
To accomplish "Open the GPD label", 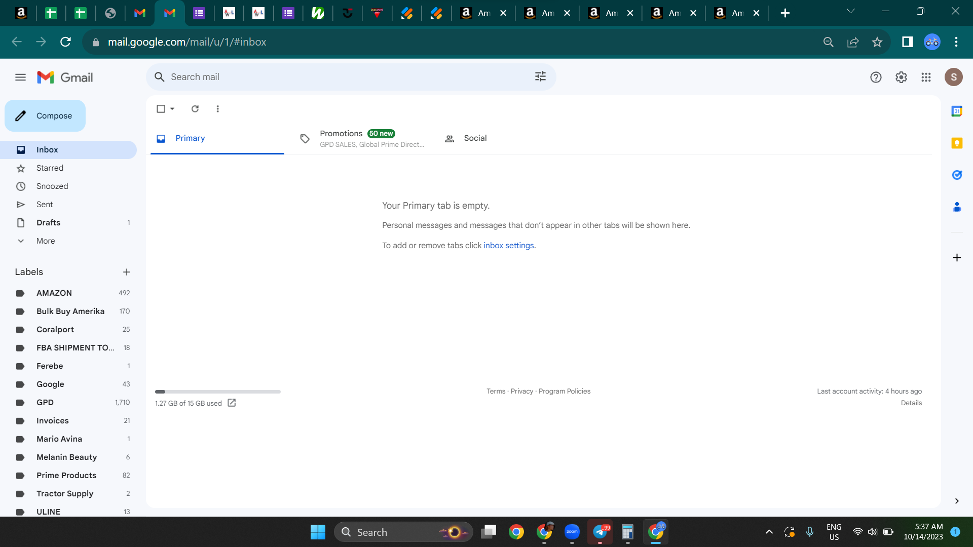I will click(68, 403).
